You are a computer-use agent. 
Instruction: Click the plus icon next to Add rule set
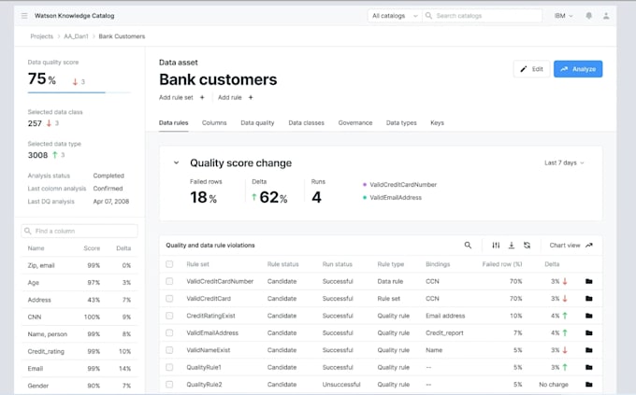point(202,97)
